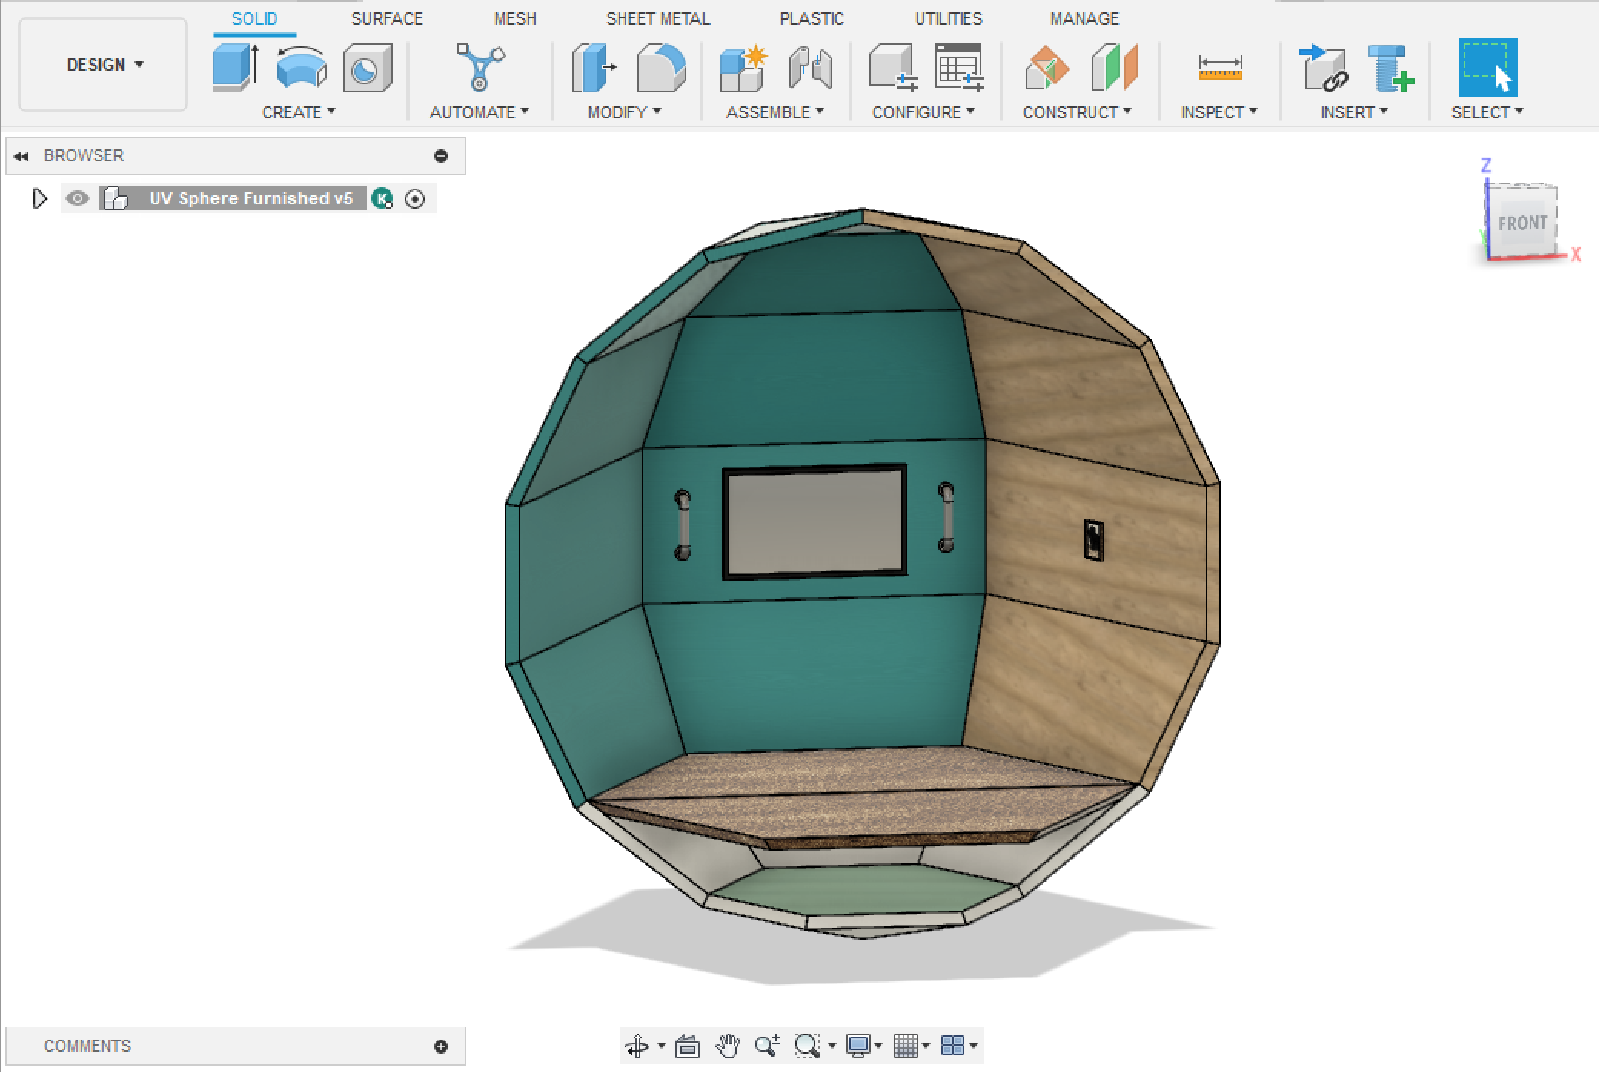The image size is (1599, 1072).
Task: Open the CONFIGURE dropdown menu
Action: tap(924, 112)
